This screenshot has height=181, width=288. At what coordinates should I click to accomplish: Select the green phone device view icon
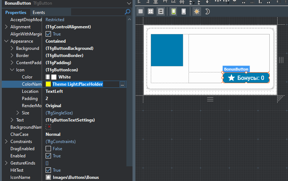click(173, 11)
